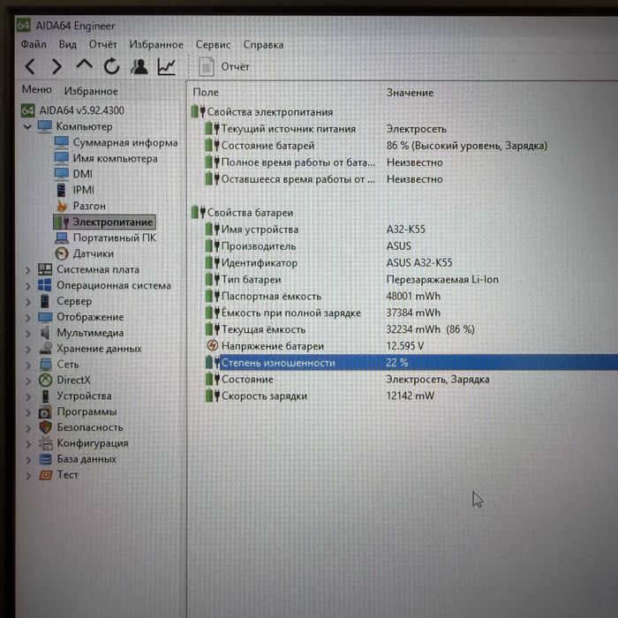Refresh the page with the Refresh icon
618x618 pixels.
(112, 66)
